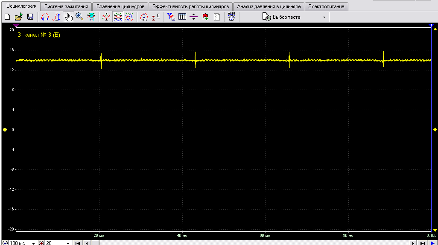Add a flag marker to the waveform
This screenshot has height=245, width=438.
(205, 17)
